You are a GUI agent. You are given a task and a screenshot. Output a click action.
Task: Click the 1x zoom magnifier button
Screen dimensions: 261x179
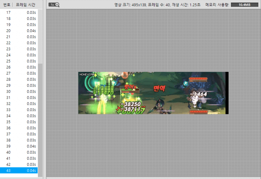(x=54, y=5)
